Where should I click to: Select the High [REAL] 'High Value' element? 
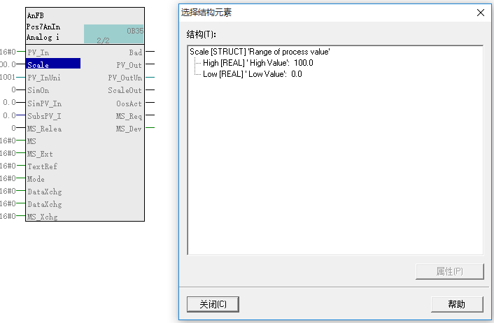pyautogui.click(x=257, y=63)
